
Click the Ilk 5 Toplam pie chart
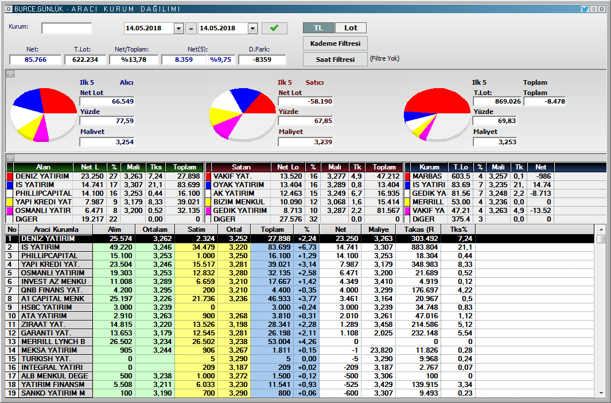tap(437, 114)
